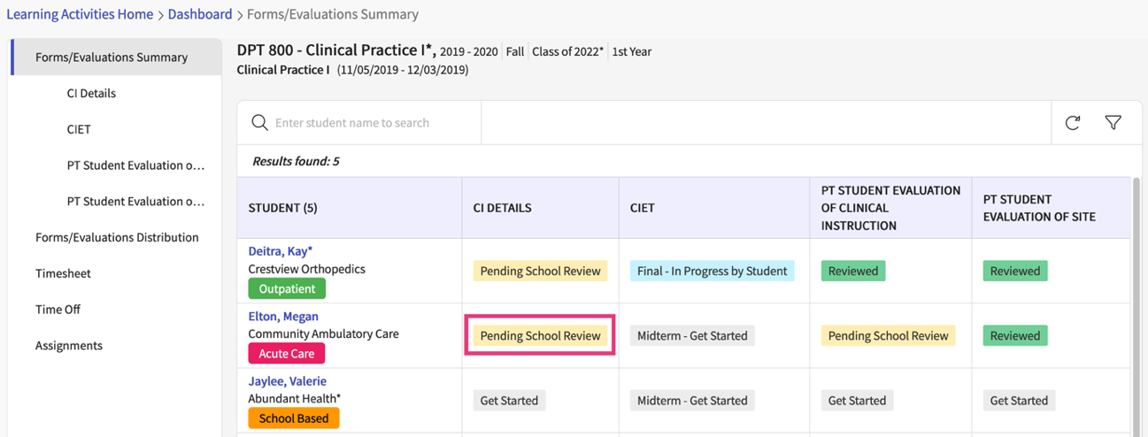This screenshot has height=437, width=1148.
Task: Open CI Details sidebar item
Action: [x=91, y=93]
